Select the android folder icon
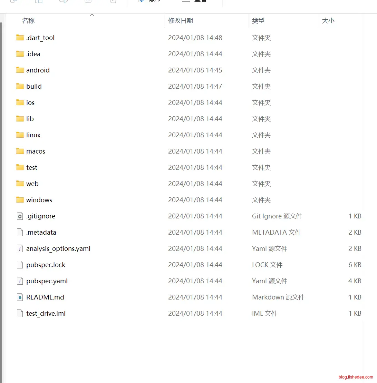 (20, 70)
